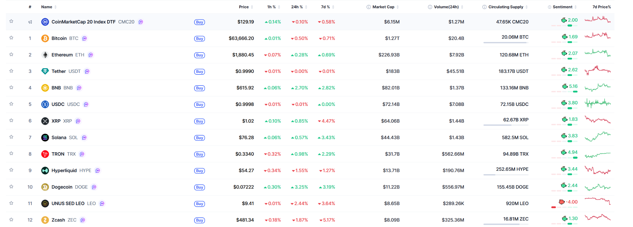The width and height of the screenshot is (633, 227).
Task: Click the USDC logo icon
Action: [x=45, y=104]
